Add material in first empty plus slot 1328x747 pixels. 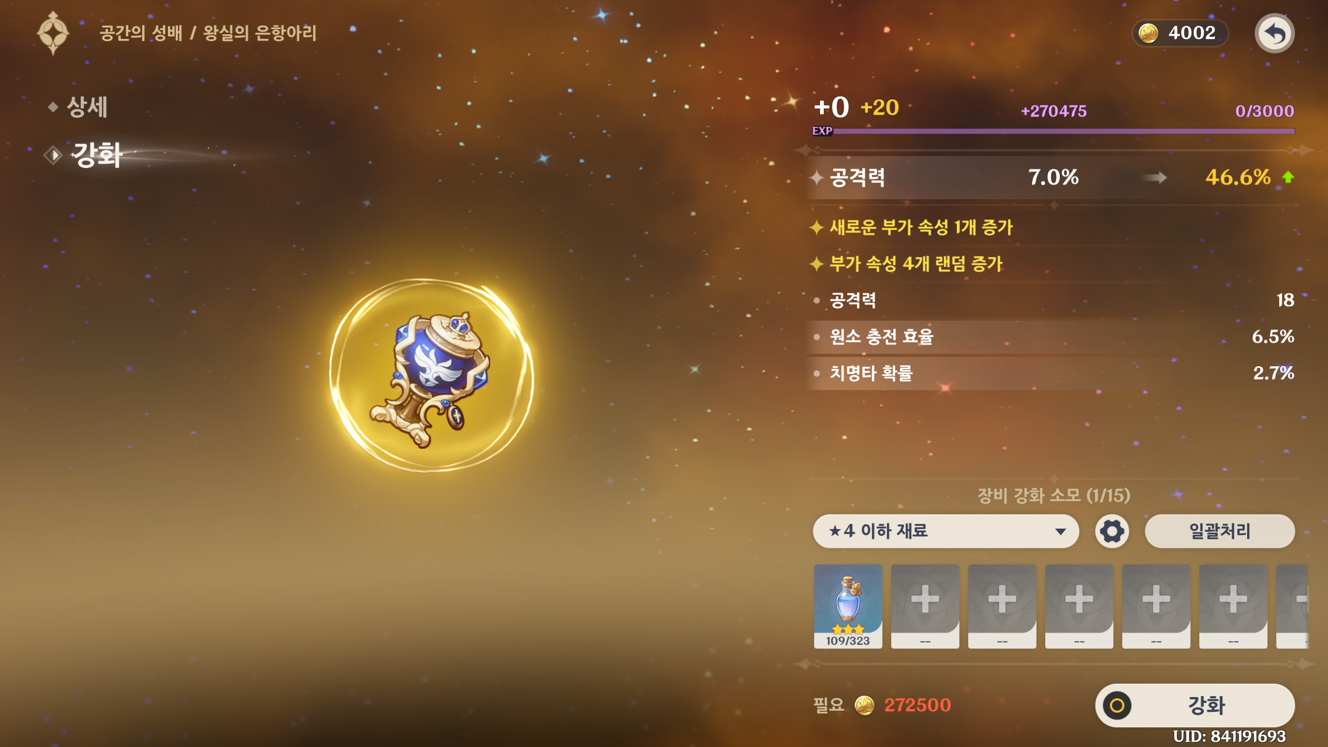tap(925, 606)
